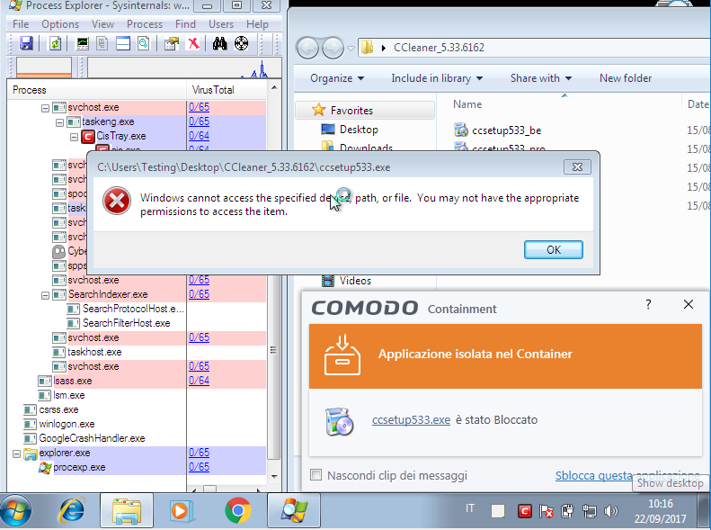Open VirusTotal 0/64 result for CisTray.exe
Screen dimensions: 711x530
point(199,136)
